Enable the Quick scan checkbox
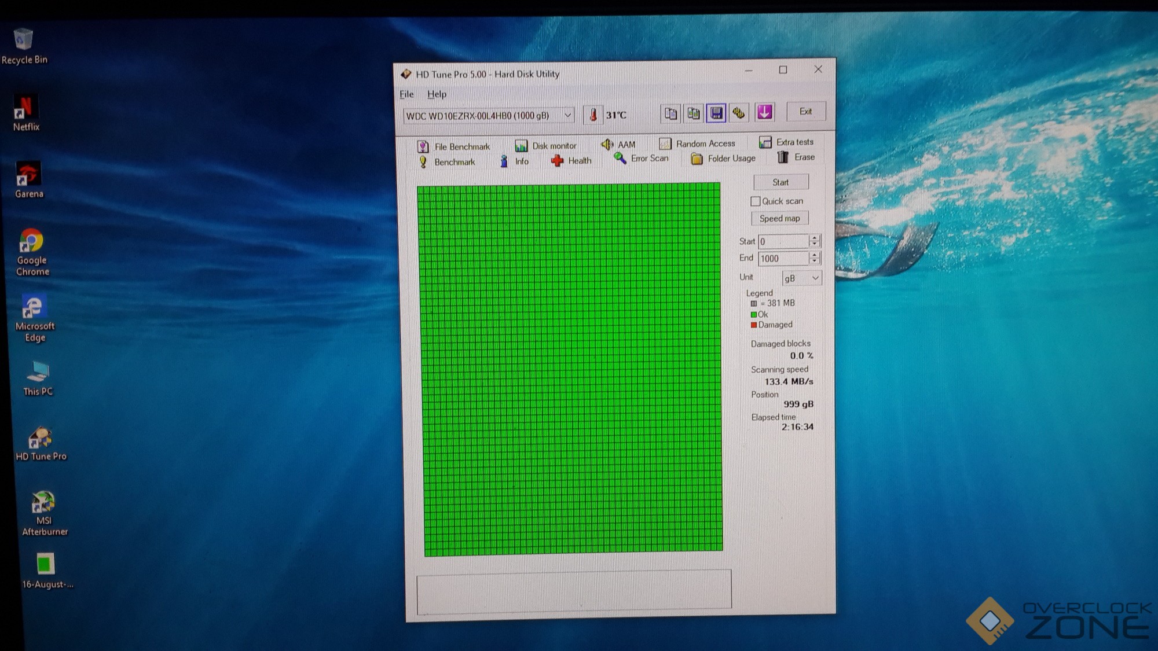1158x651 pixels. coord(756,201)
